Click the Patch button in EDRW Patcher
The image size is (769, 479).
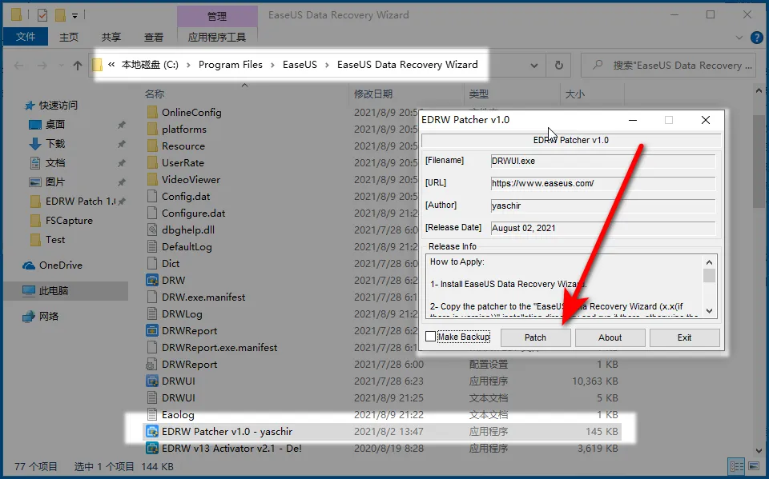coord(535,337)
